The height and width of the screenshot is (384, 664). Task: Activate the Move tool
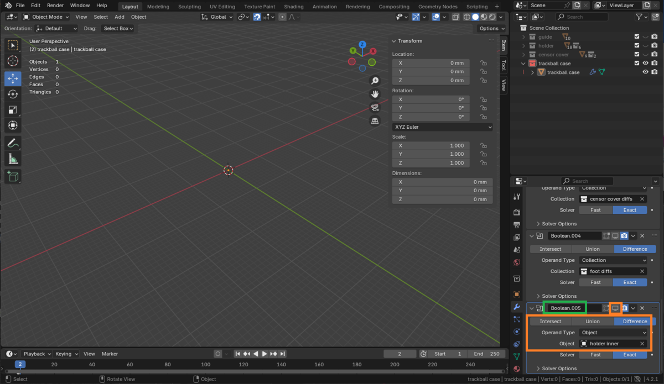(x=13, y=78)
